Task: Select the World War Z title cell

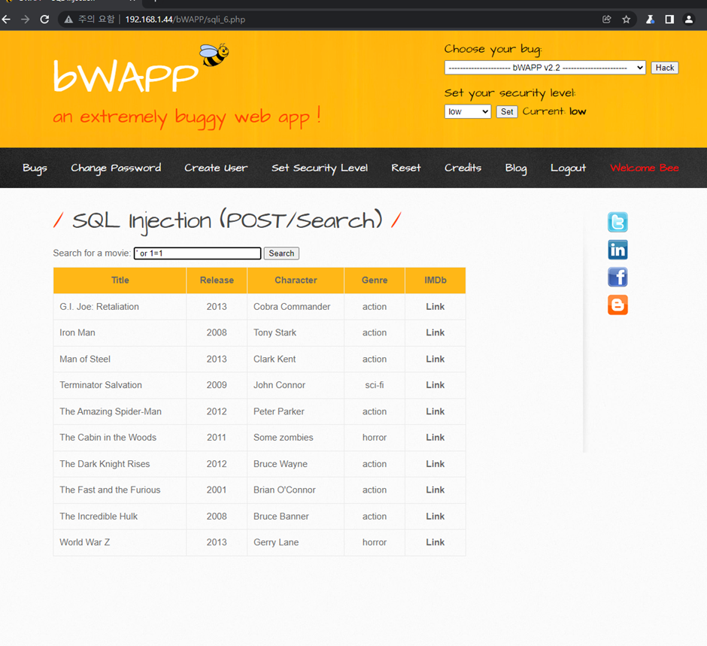Action: point(120,542)
